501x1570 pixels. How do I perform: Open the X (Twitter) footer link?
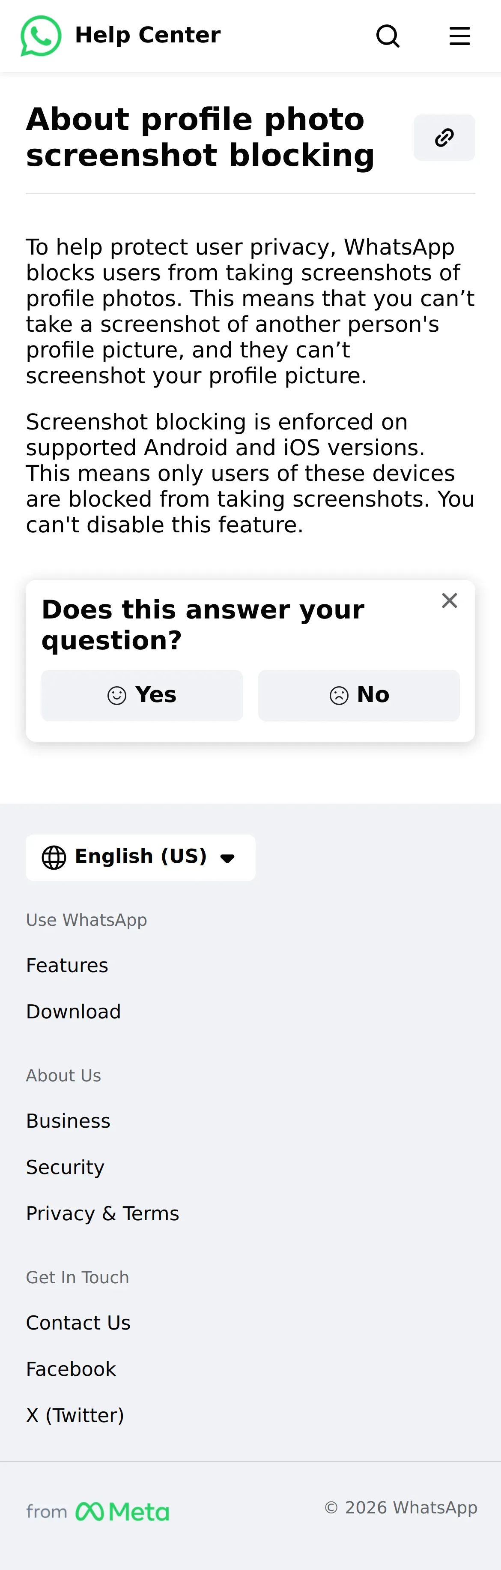[75, 1415]
